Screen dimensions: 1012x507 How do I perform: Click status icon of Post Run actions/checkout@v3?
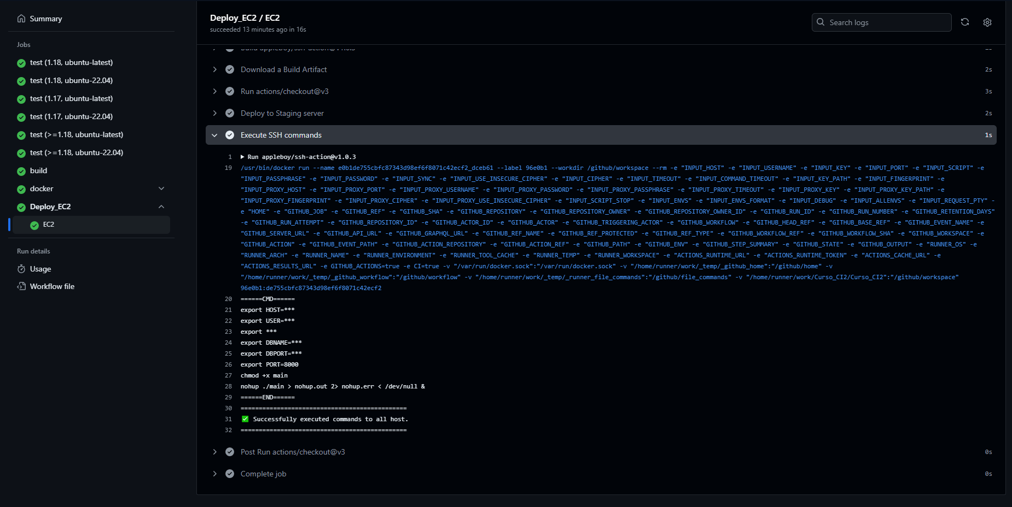(230, 452)
